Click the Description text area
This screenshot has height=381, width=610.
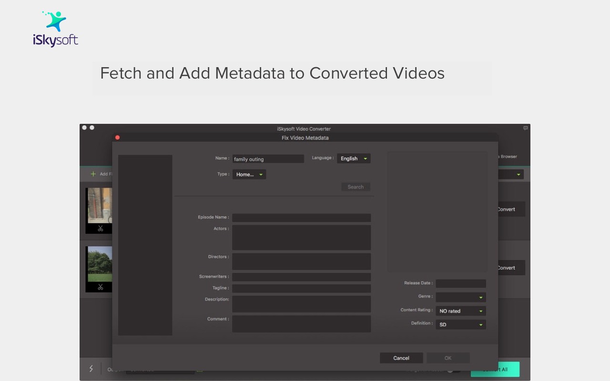click(x=301, y=304)
